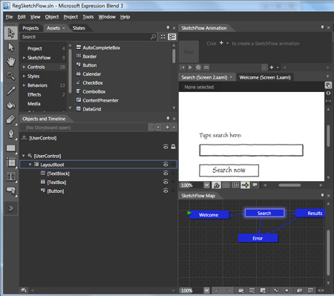334x296 pixels.
Task: Select the Eyedropper tool
Action: coord(11,91)
